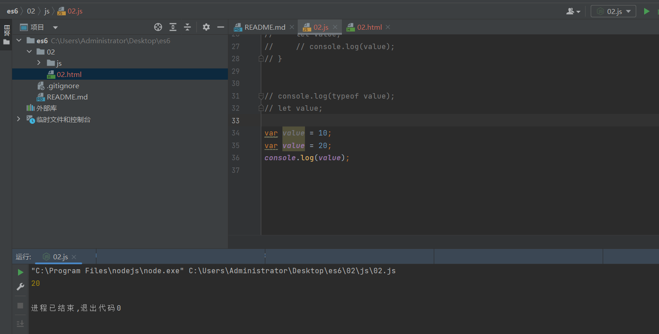Viewport: 659px width, 334px height.
Task: Click js in the breadcrumb path
Action: click(x=47, y=11)
